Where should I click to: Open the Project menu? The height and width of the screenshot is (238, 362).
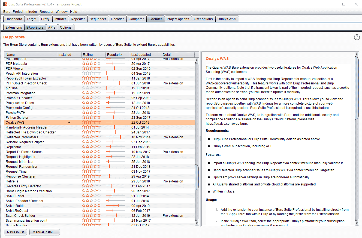pyautogui.click(x=18, y=12)
